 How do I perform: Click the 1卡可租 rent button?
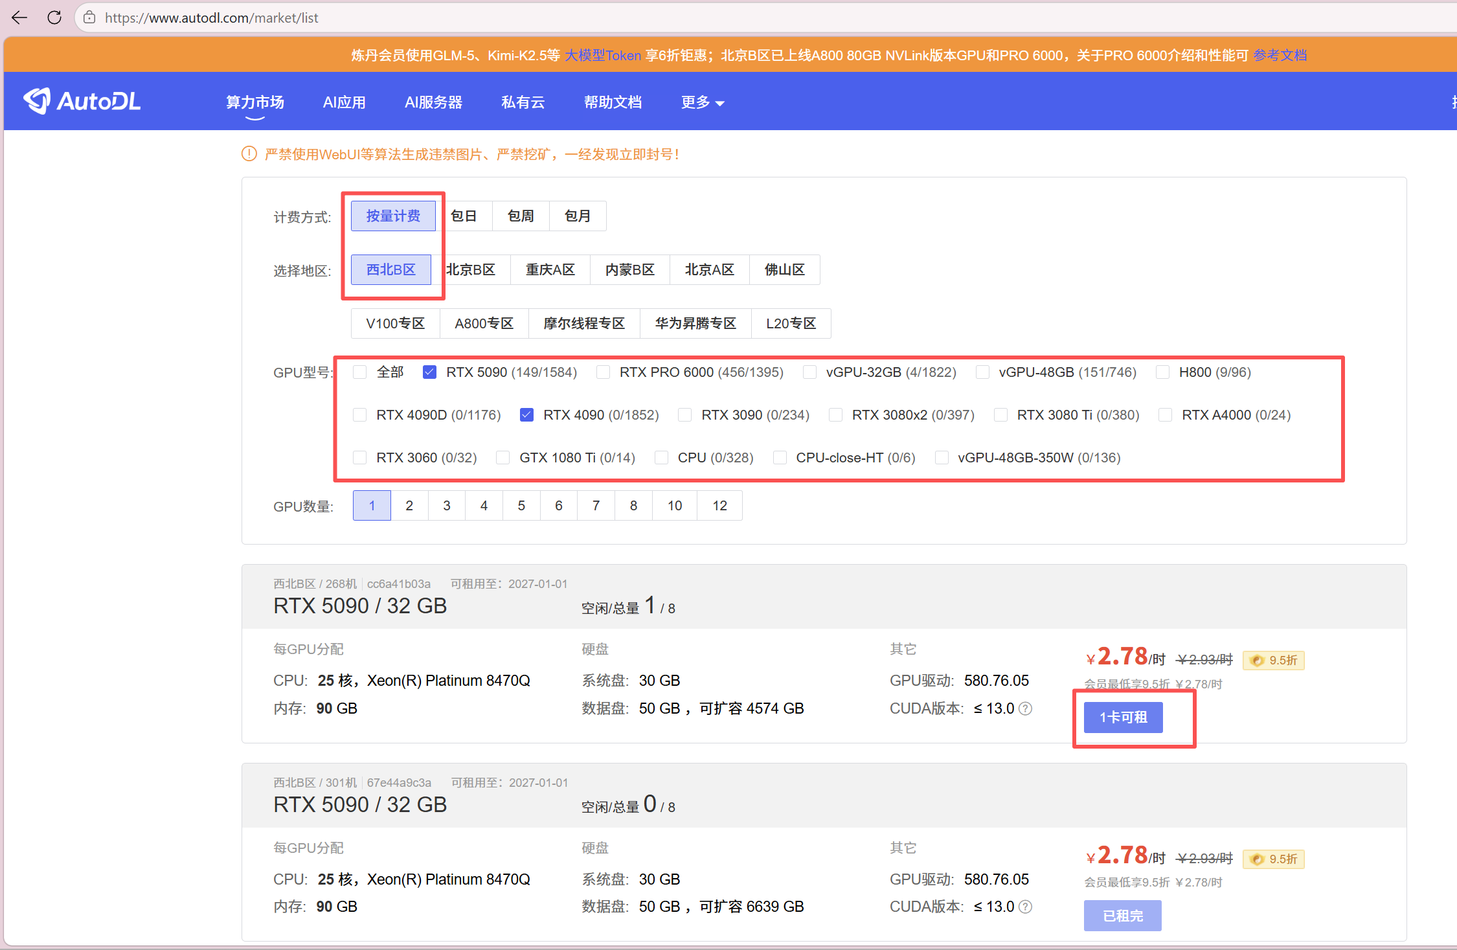coord(1123,718)
